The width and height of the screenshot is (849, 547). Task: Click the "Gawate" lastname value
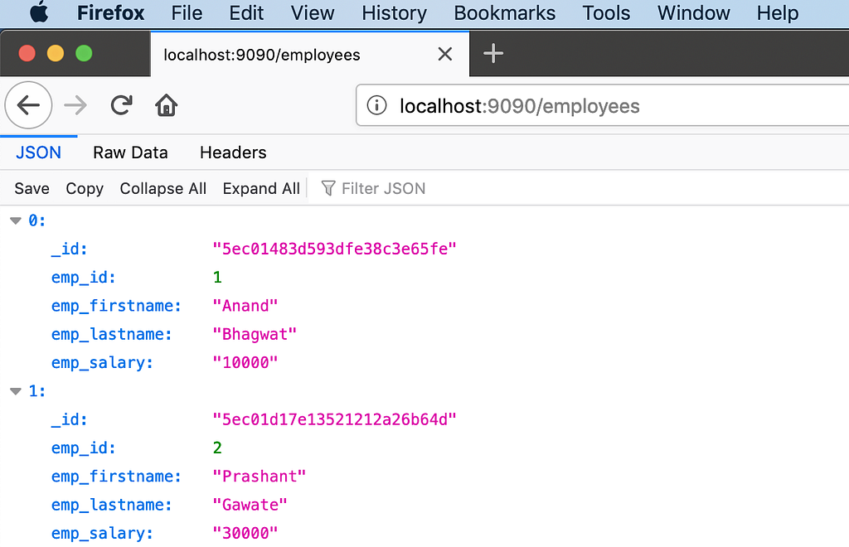coord(250,505)
